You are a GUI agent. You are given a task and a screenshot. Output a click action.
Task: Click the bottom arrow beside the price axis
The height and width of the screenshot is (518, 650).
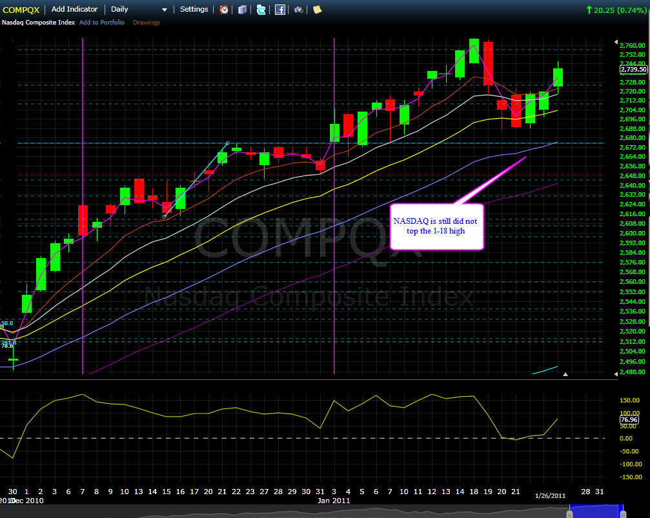click(616, 374)
